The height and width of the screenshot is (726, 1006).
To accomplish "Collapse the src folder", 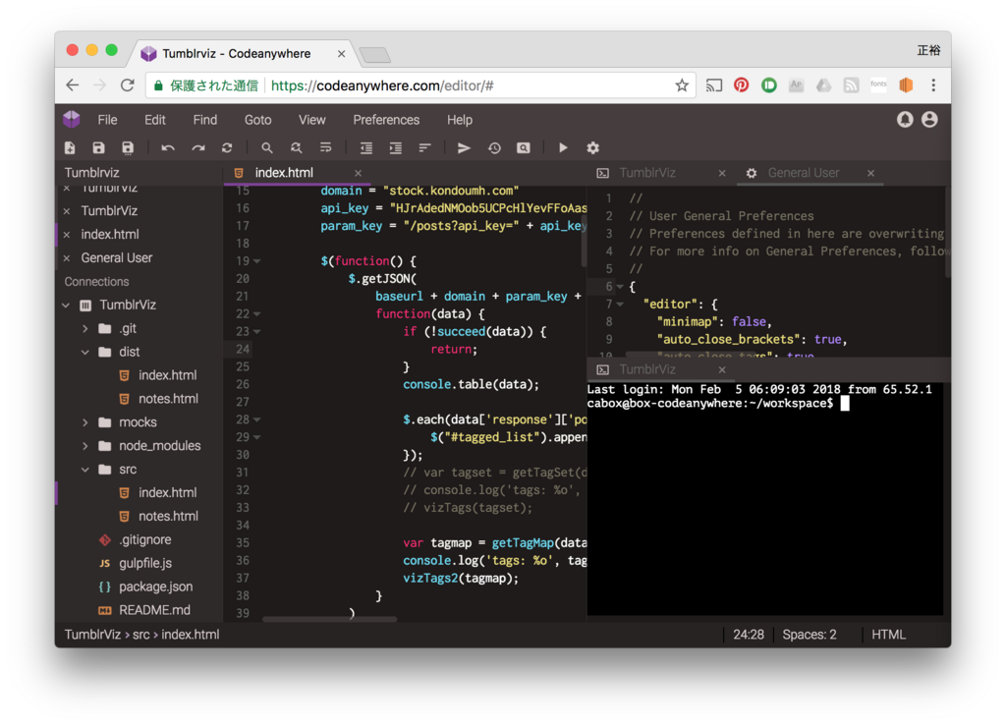I will 84,470.
